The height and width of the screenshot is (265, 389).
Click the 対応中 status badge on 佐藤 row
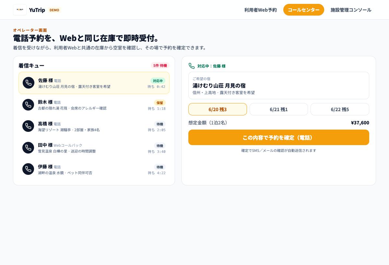pos(158,81)
